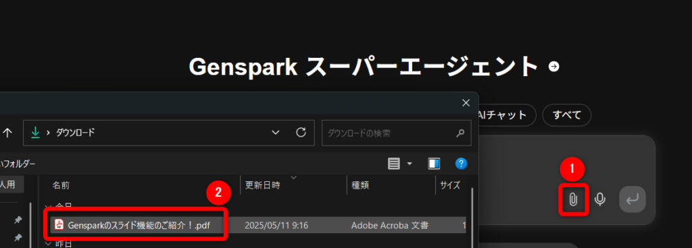Screen dimensions: 692x248
Task: Sort by 種類 column header
Action: (x=360, y=185)
